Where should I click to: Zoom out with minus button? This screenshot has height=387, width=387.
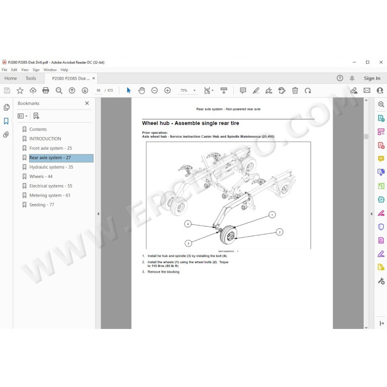click(x=154, y=91)
